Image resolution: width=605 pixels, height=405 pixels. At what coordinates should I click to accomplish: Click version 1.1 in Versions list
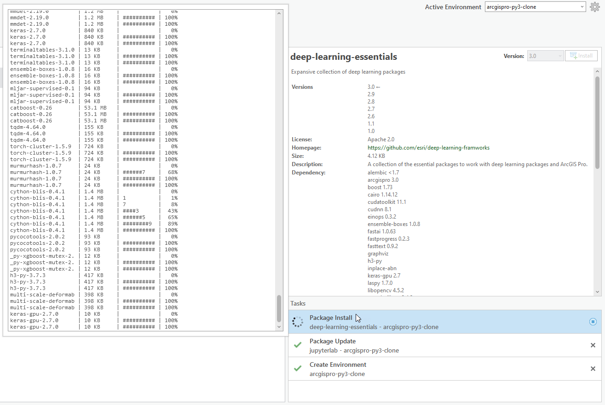point(371,124)
